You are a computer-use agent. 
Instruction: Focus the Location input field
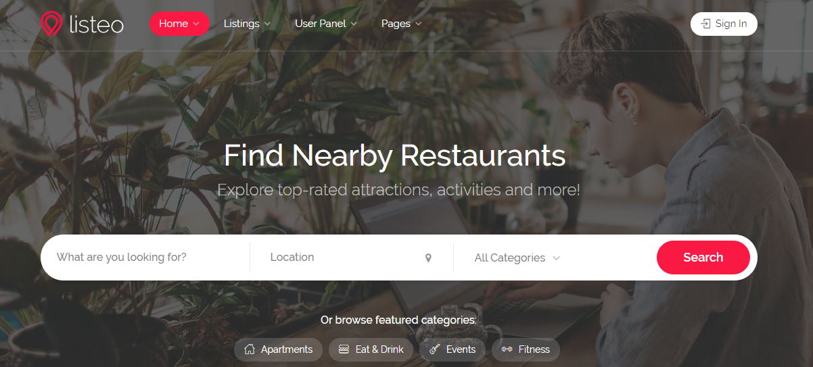click(x=352, y=258)
